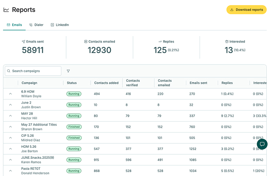This screenshot has height=176, width=272.
Task: Switch to the LinkedIn tab
Action: point(60,25)
